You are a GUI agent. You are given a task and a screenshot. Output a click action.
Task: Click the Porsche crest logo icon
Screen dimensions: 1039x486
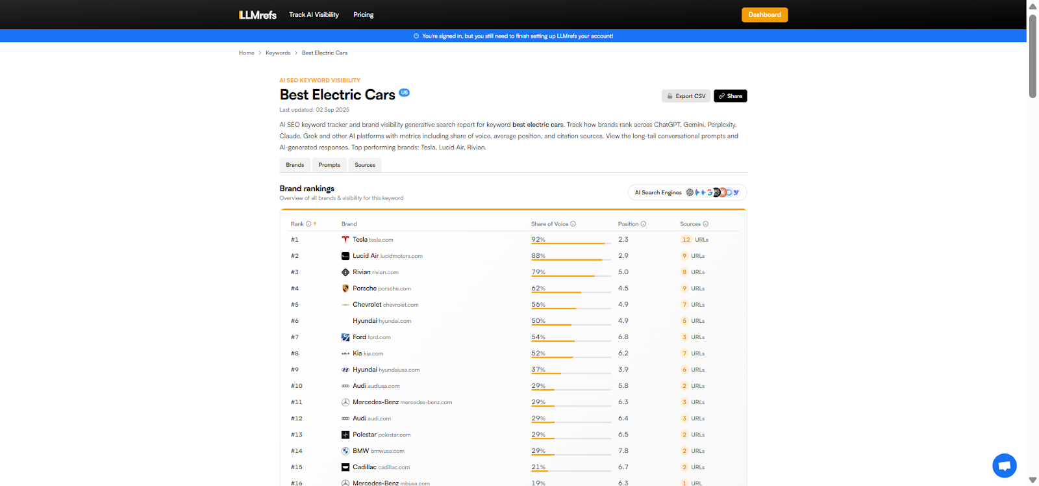coord(345,288)
